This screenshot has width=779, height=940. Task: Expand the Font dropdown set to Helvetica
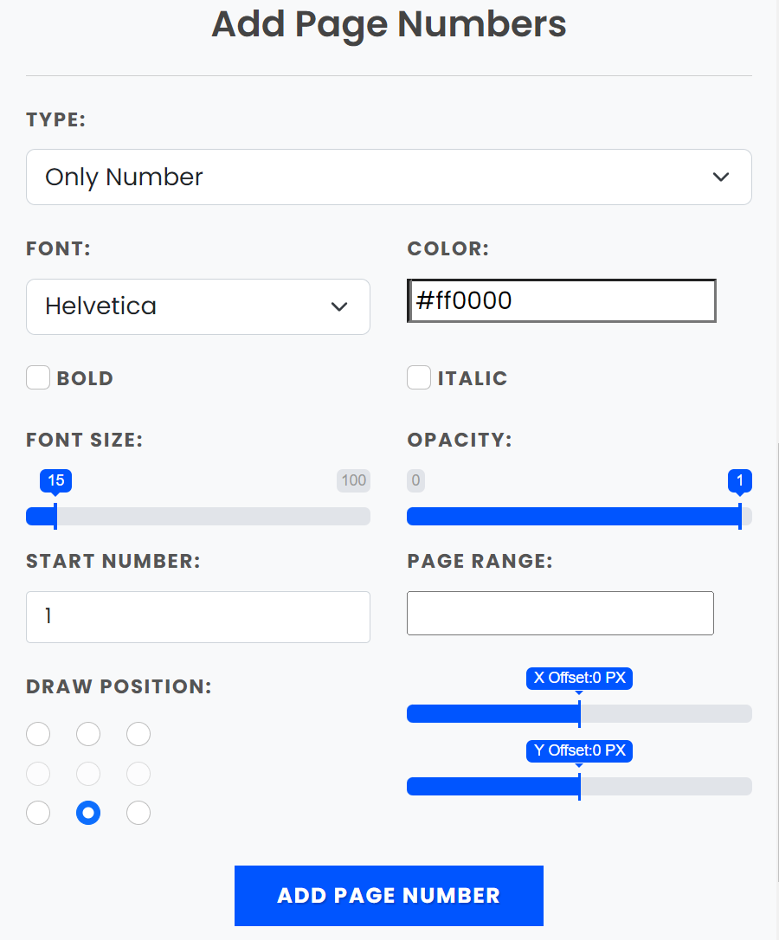[x=198, y=306]
